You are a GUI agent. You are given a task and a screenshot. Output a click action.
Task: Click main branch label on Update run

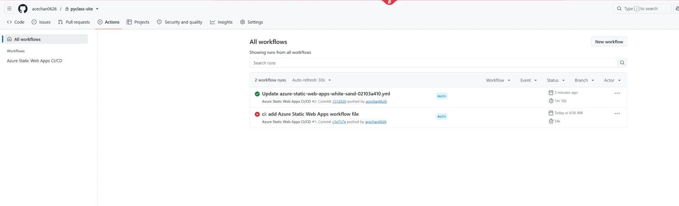(442, 96)
